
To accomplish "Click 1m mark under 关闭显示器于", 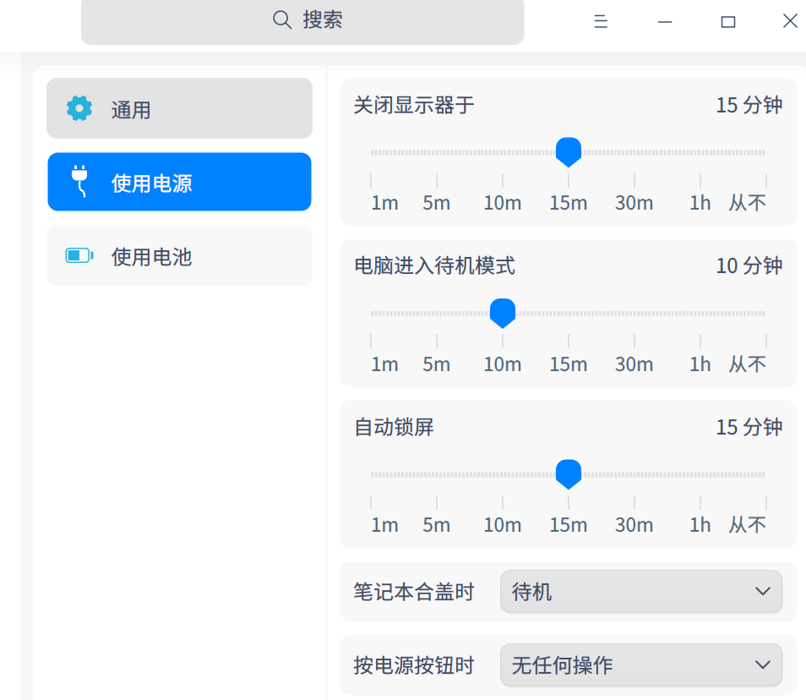I will coord(384,203).
